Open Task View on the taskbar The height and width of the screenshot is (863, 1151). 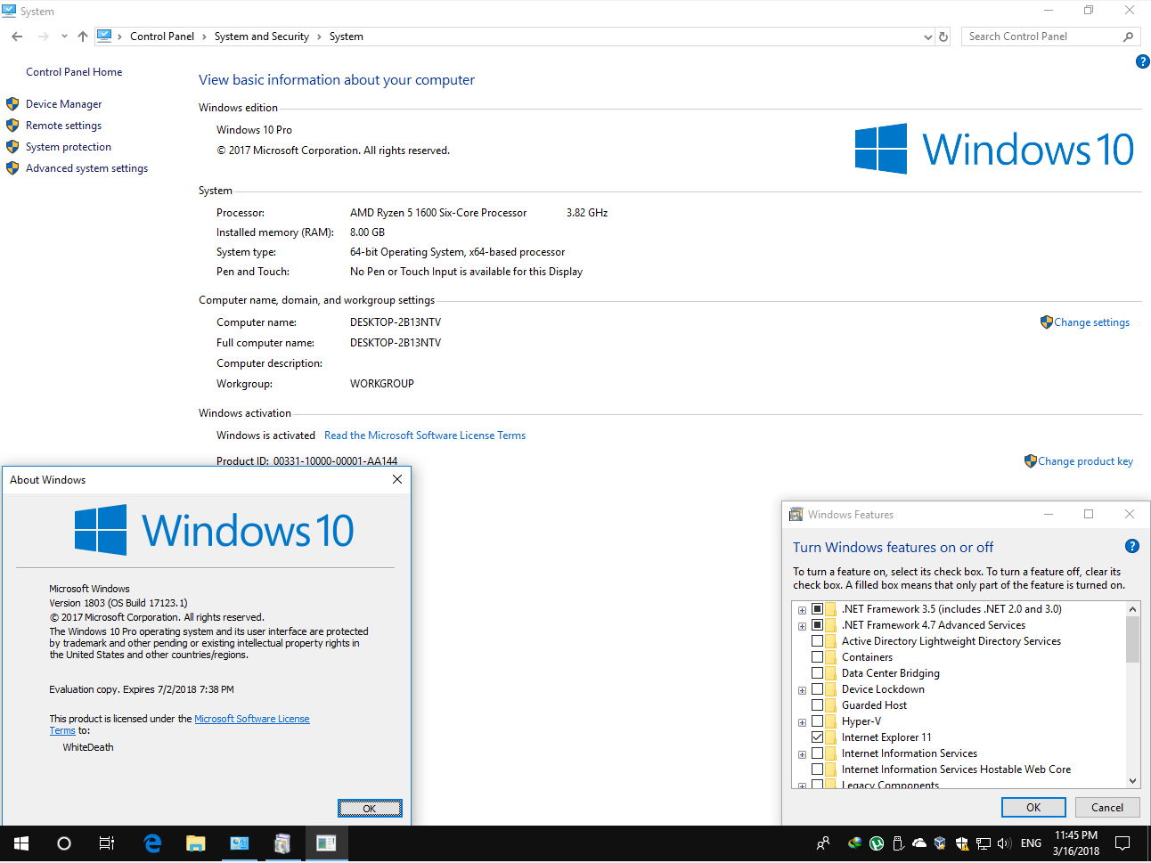pos(107,843)
